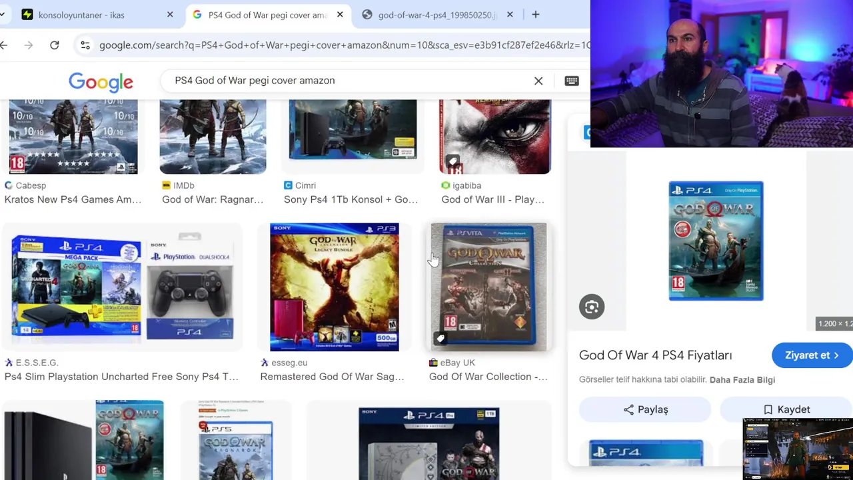Open the Google logo homepage
Image resolution: width=853 pixels, height=480 pixels.
[101, 82]
